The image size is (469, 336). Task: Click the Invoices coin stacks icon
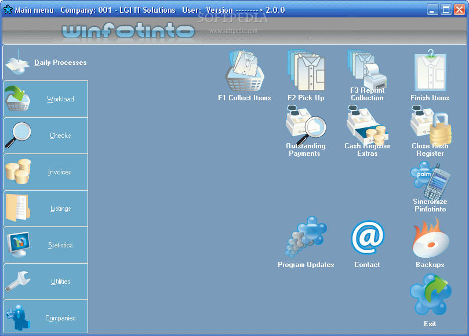point(18,171)
